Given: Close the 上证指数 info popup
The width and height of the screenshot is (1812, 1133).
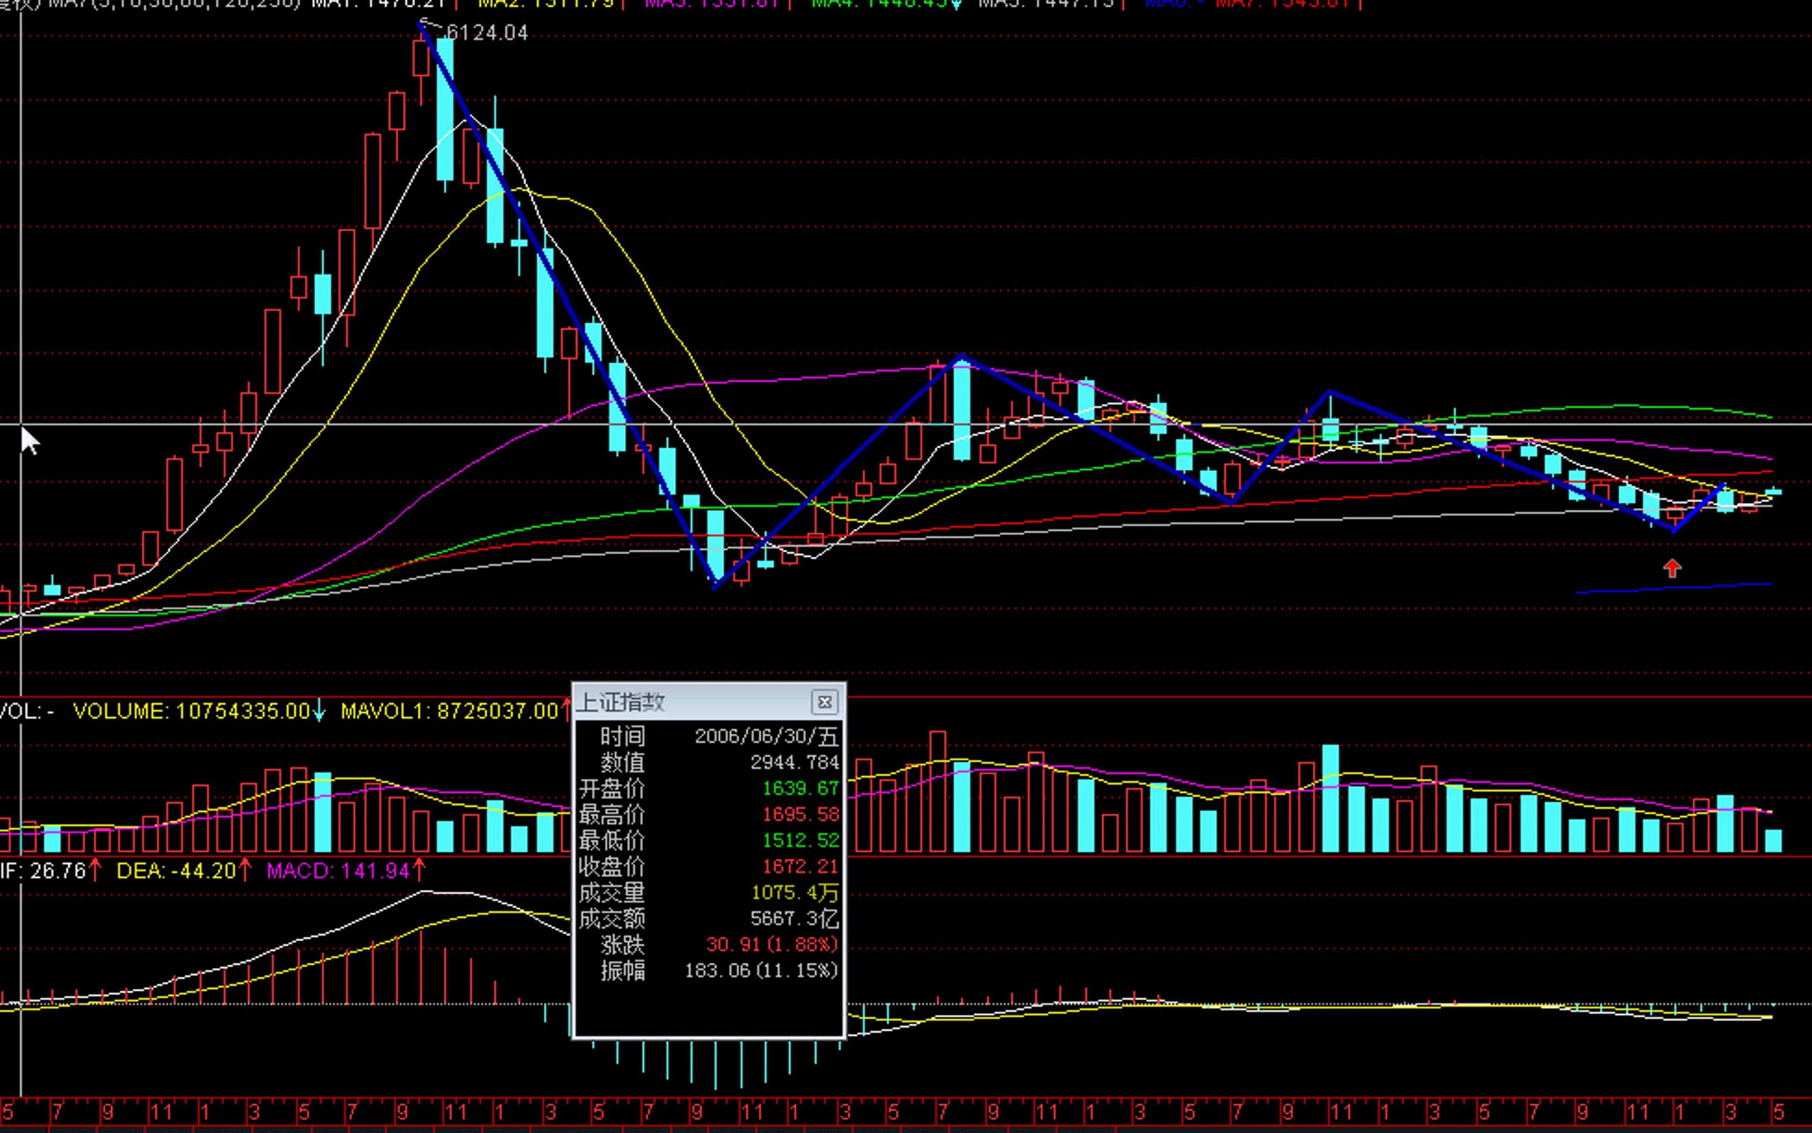Looking at the screenshot, I should tap(824, 702).
